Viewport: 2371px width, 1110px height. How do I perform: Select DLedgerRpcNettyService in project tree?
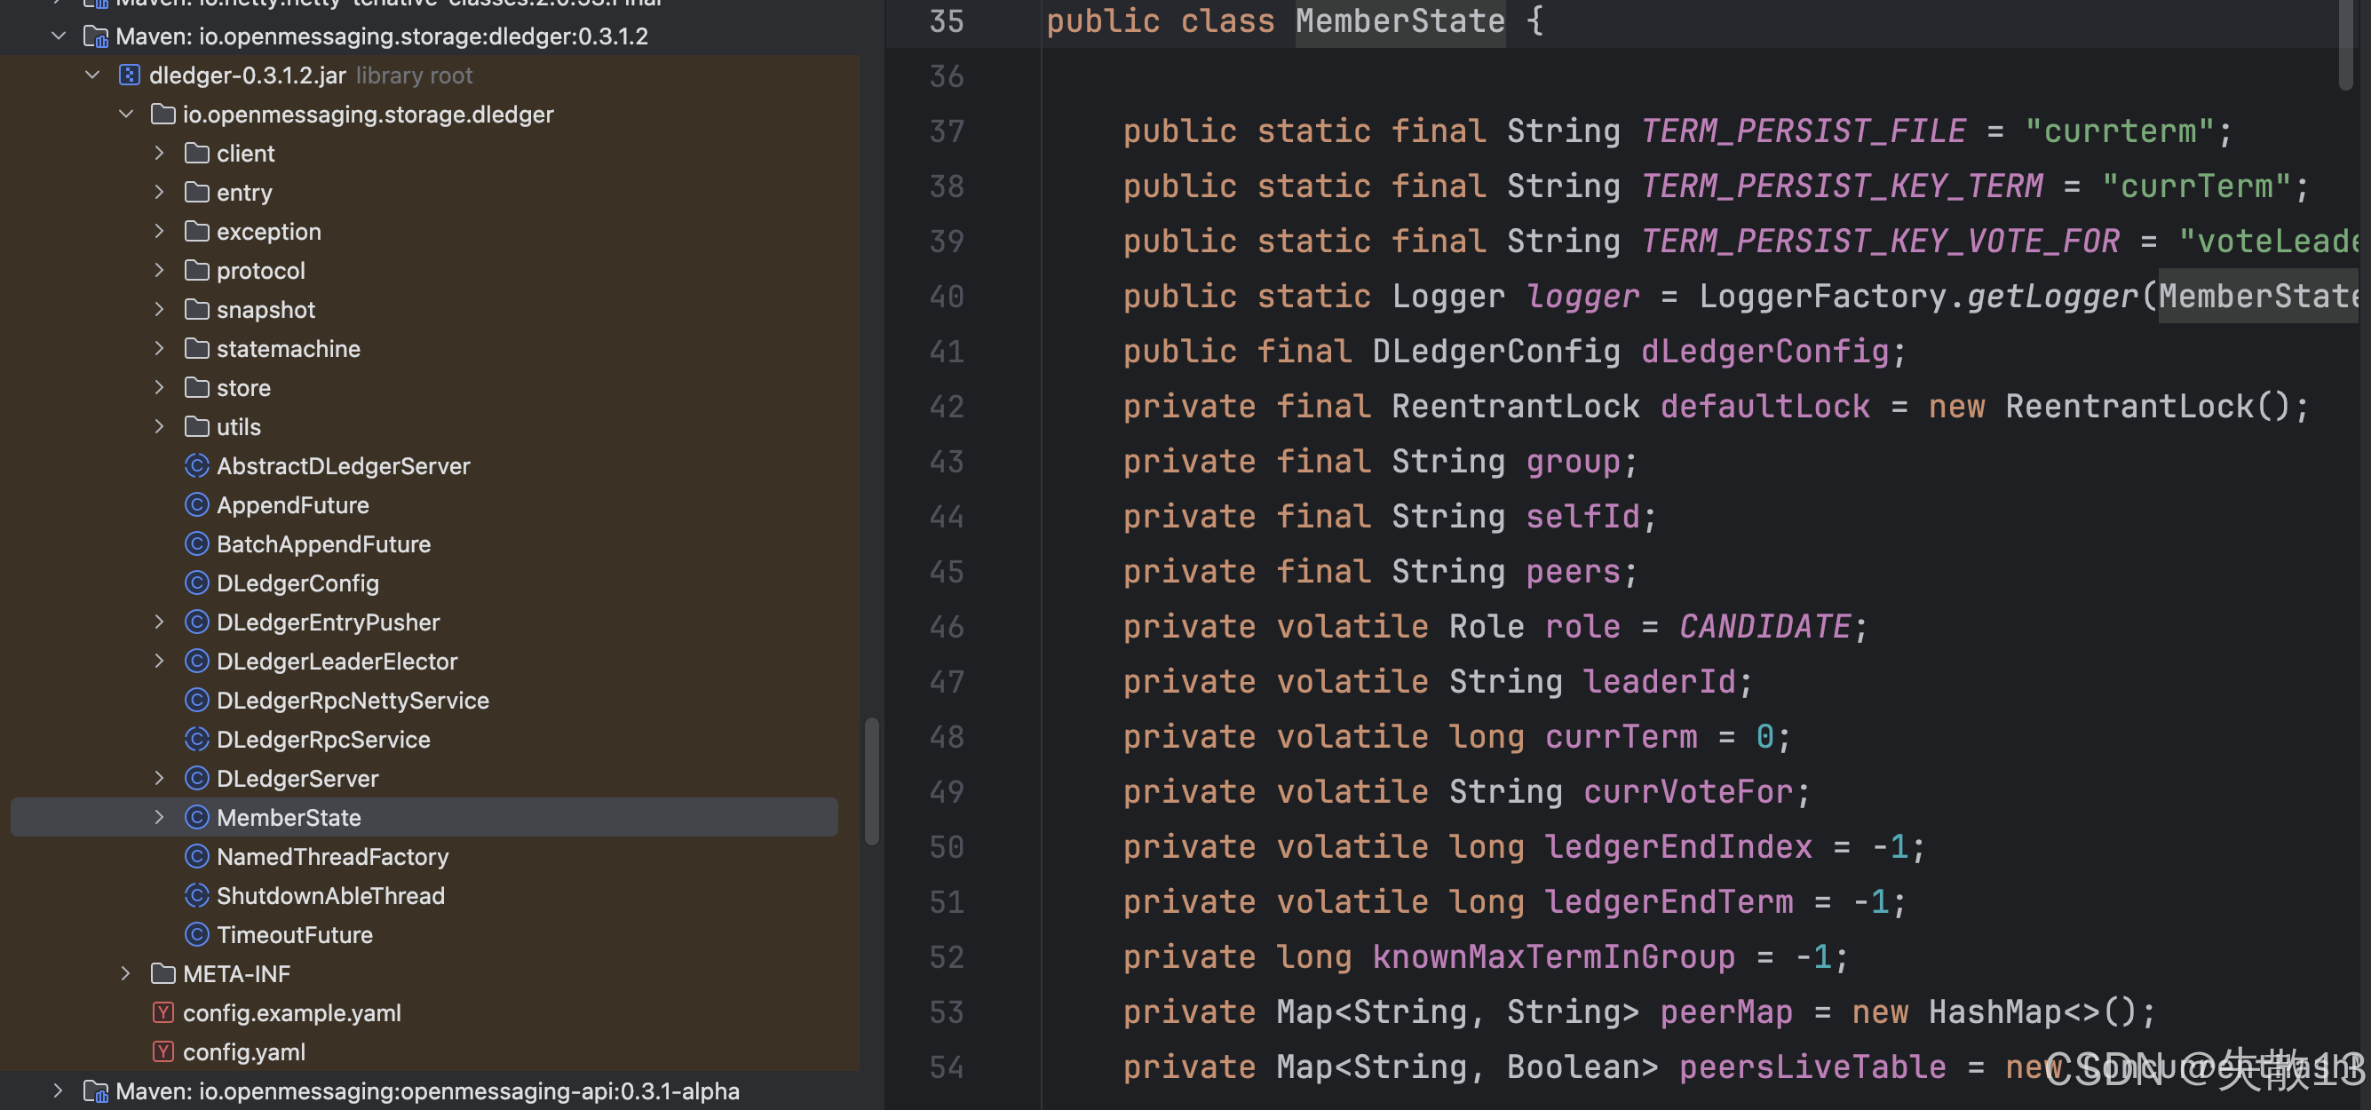point(352,701)
